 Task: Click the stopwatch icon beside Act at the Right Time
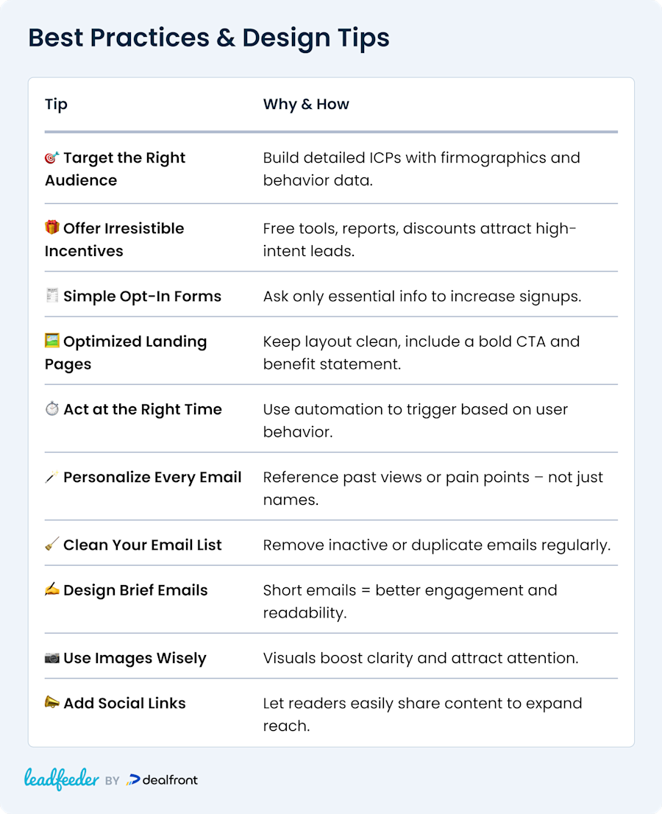click(52, 408)
